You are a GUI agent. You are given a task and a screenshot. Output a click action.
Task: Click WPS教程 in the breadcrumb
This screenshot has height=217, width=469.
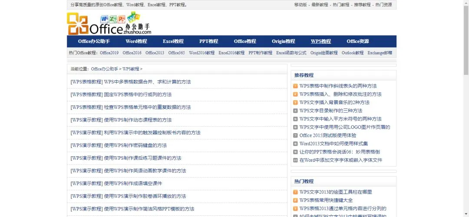(x=131, y=69)
